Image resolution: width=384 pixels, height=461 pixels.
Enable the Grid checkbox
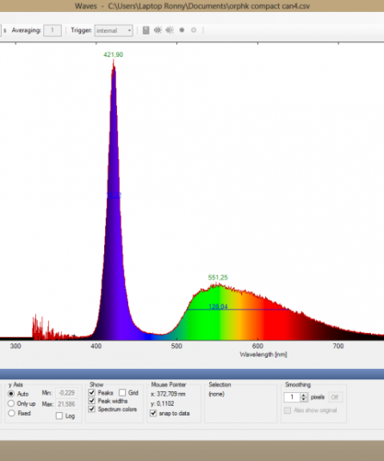[x=122, y=392]
